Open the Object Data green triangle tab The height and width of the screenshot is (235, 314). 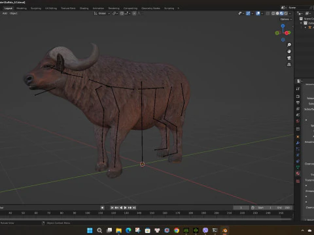pos(298,167)
